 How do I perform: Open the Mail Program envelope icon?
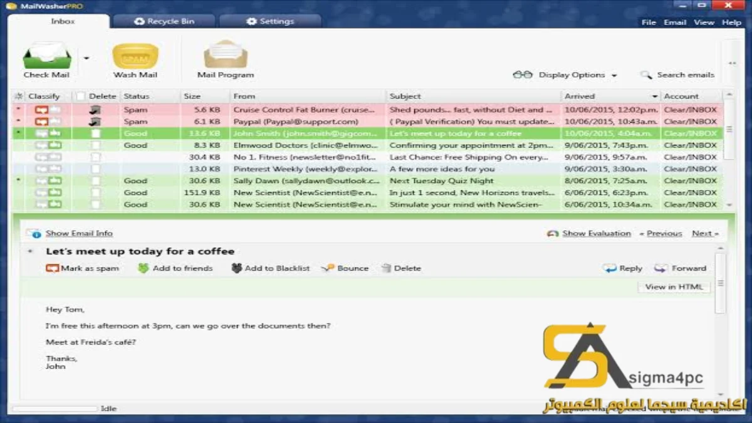(226, 55)
